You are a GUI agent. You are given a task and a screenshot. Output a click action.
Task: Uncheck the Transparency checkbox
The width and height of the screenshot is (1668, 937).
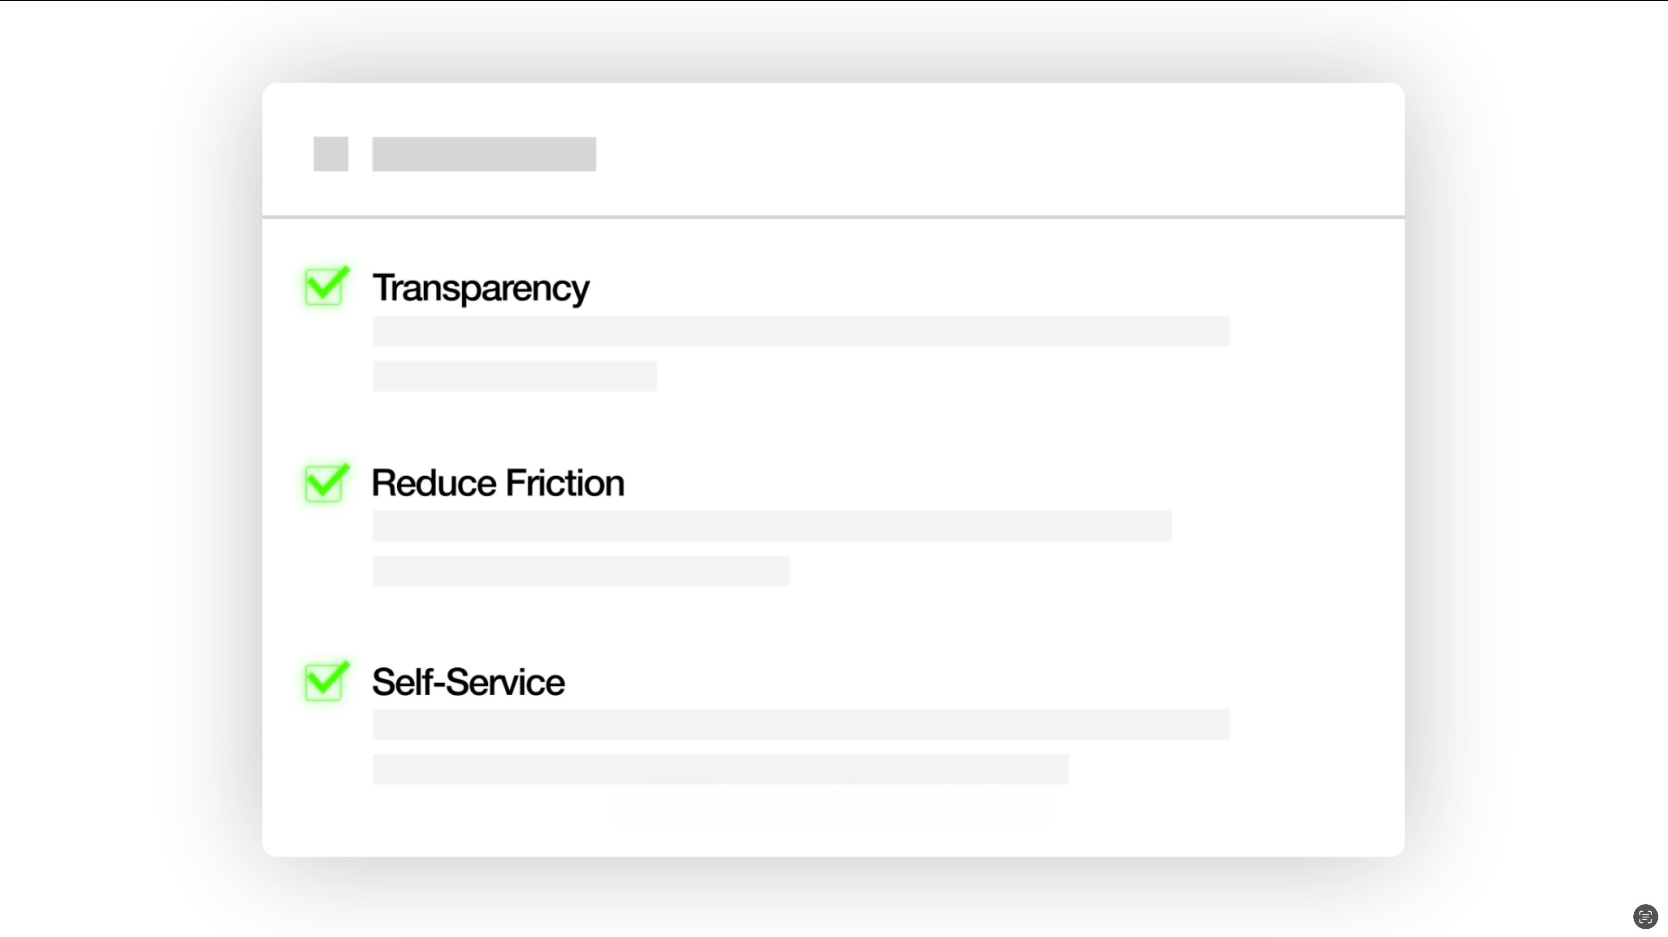pos(324,286)
